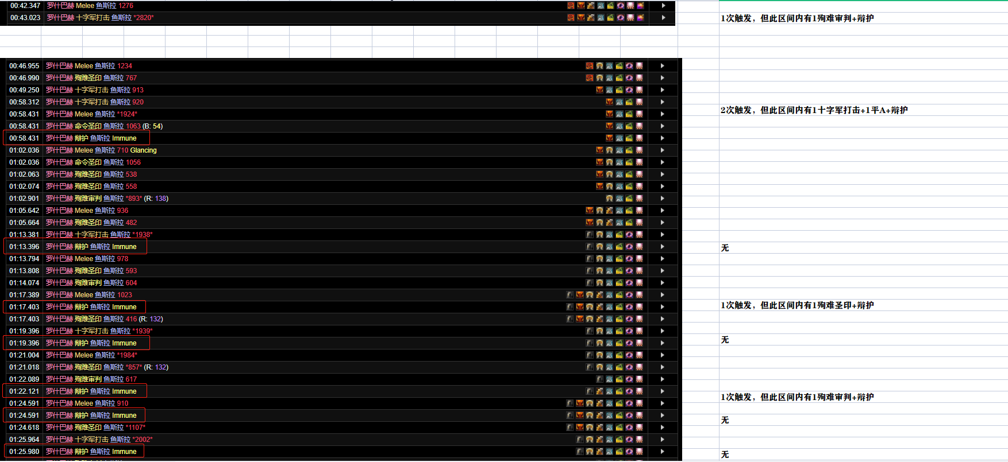This screenshot has width=1008, height=462.
Task: Expand the 01:22.121 辩护 event arrow
Action: pyautogui.click(x=662, y=391)
